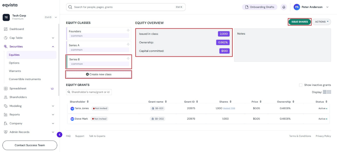Image resolution: width=337 pixels, height=152 pixels.
Task: Open the ACTIONS dropdown
Action: coord(322,22)
